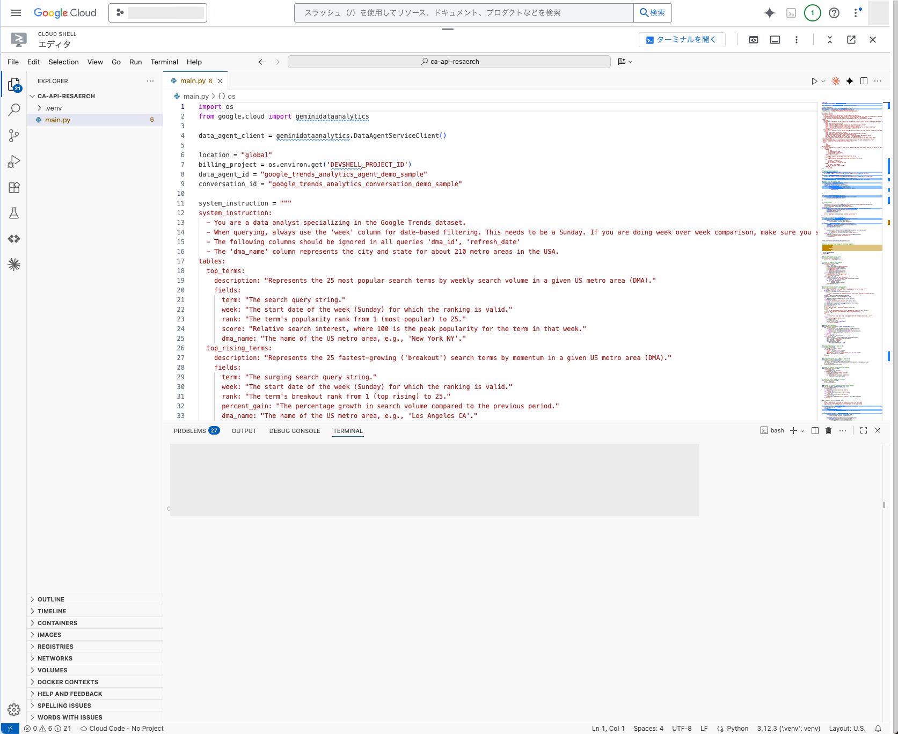Toggle the editor preview mode icon
898x734 pixels.
point(754,40)
